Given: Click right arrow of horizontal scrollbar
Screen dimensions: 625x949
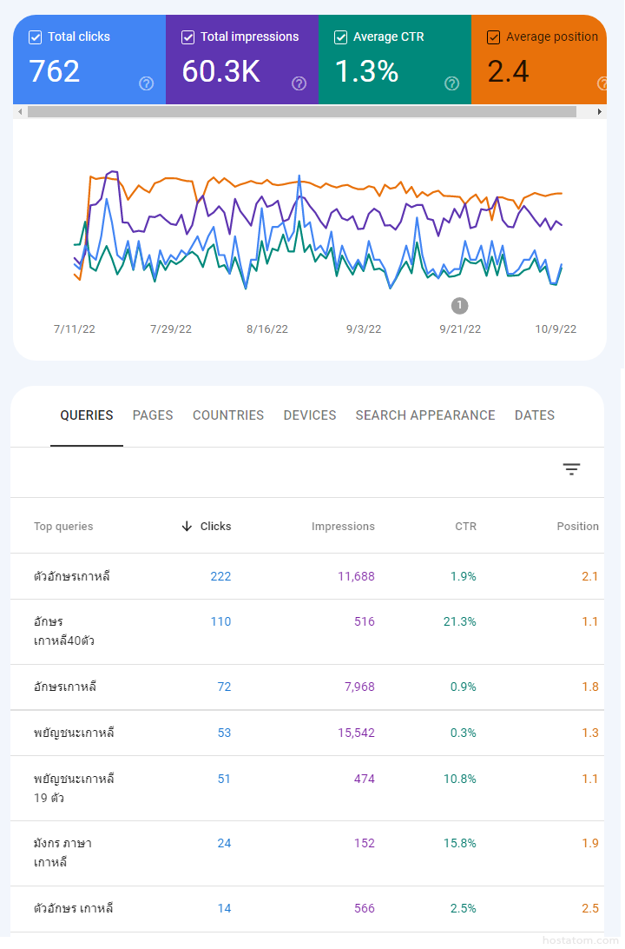Looking at the screenshot, I should point(600,112).
